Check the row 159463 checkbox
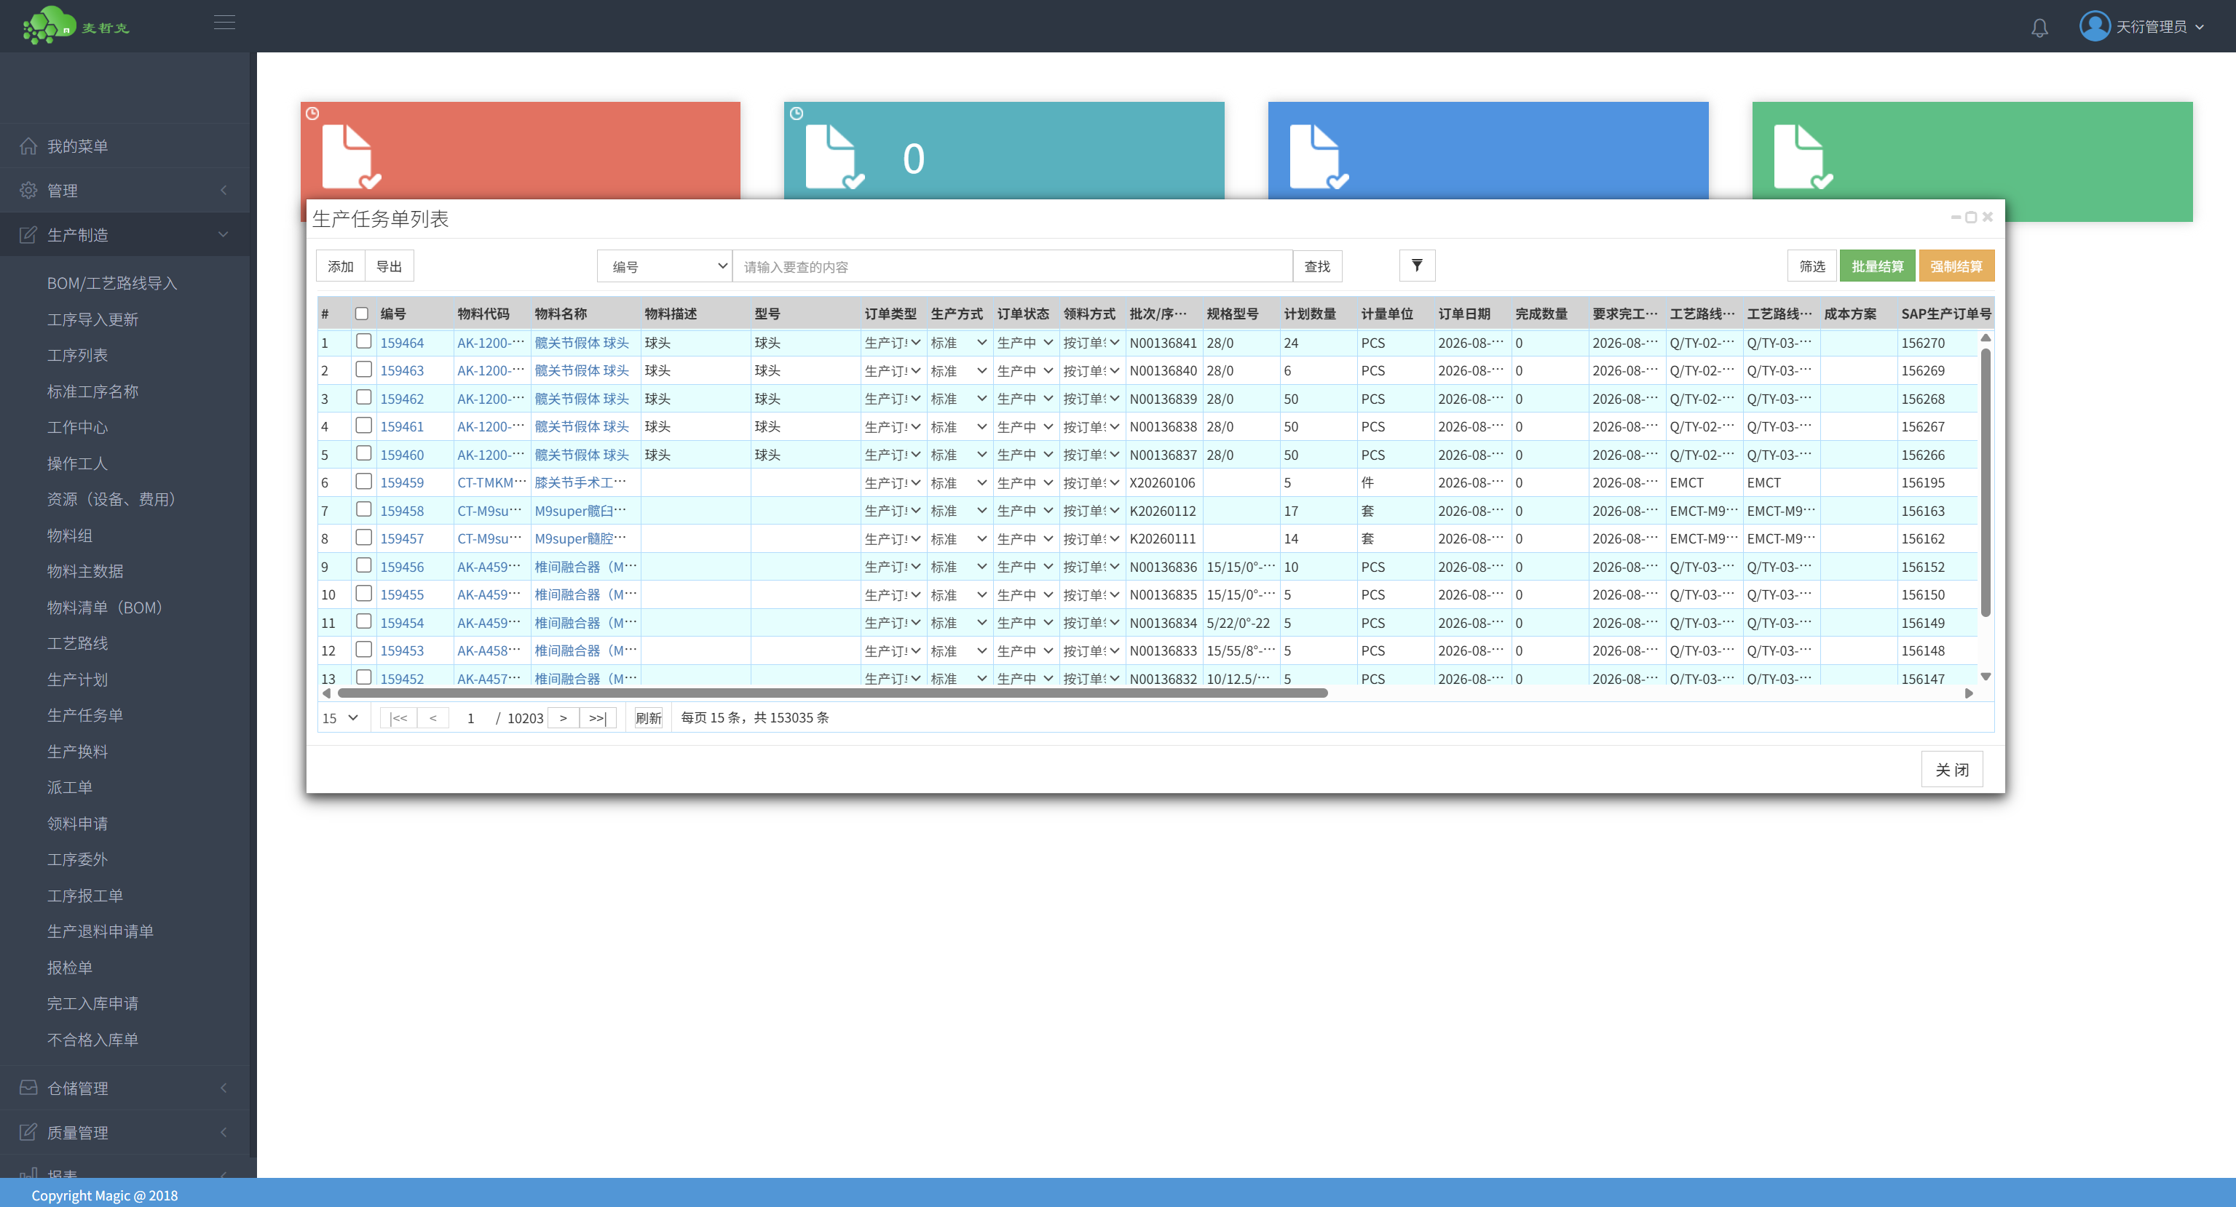The image size is (2236, 1207). click(364, 370)
